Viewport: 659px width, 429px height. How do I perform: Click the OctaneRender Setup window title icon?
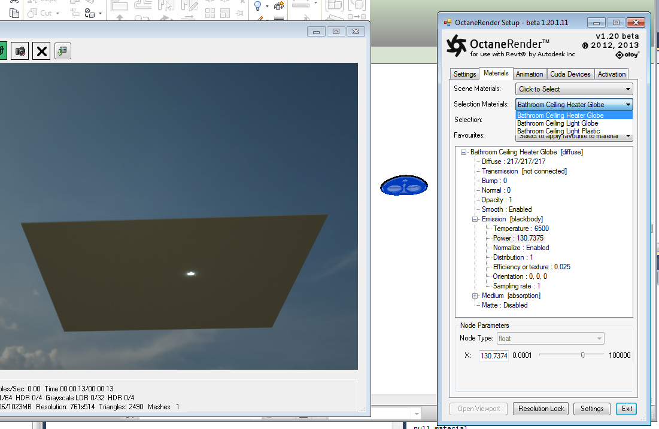(448, 22)
